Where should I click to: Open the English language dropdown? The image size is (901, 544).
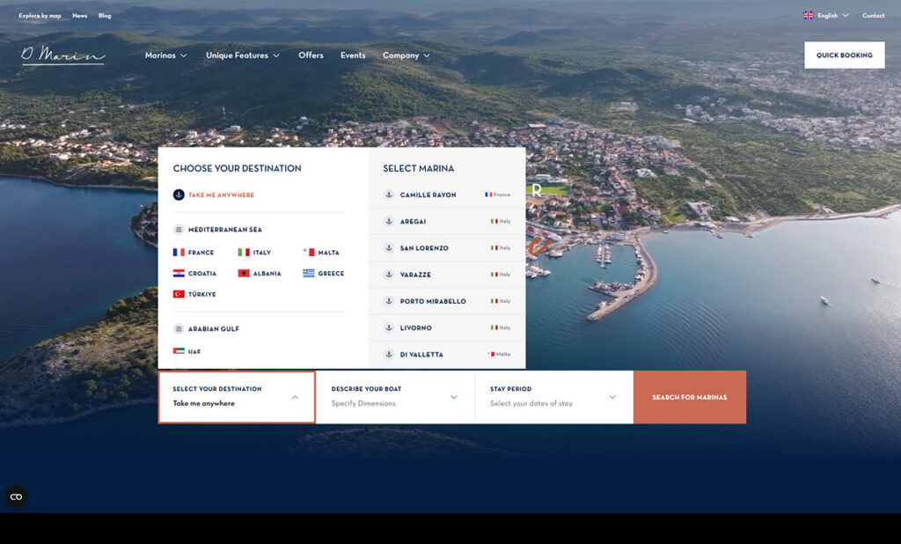[825, 16]
